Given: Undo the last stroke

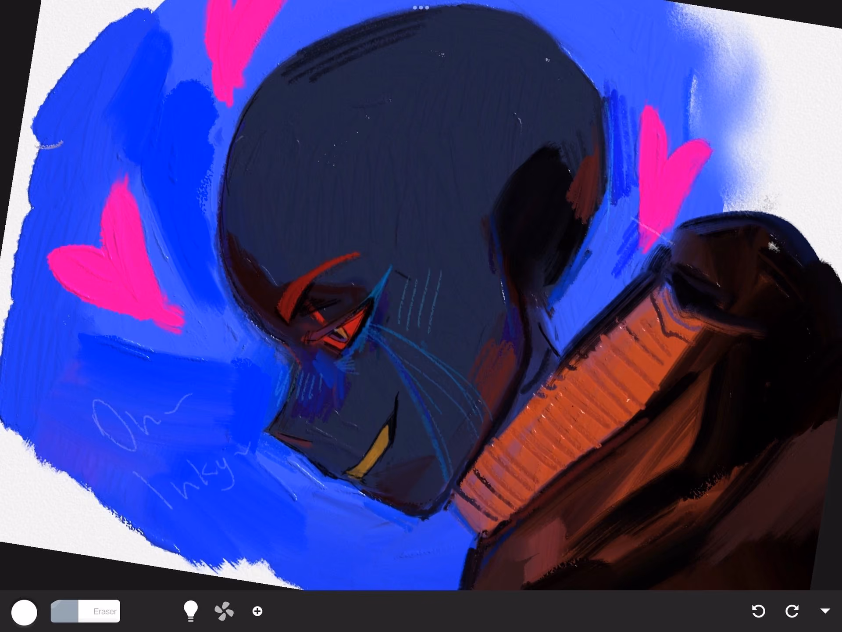Looking at the screenshot, I should pos(759,611).
